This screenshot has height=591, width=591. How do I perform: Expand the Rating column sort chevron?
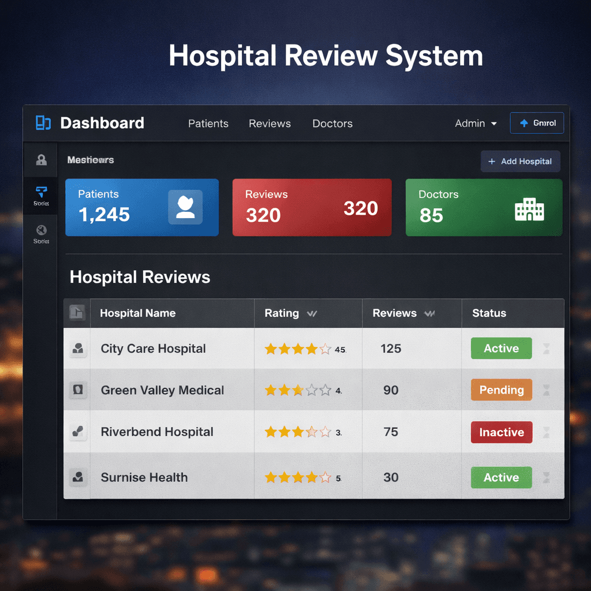[x=312, y=313]
